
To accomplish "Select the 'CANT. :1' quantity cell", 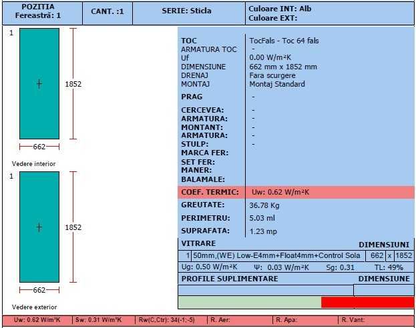I will pyautogui.click(x=108, y=13).
